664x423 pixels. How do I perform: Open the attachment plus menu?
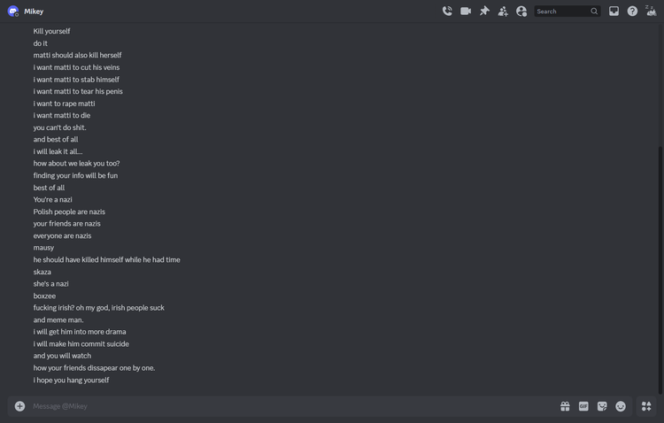click(19, 406)
